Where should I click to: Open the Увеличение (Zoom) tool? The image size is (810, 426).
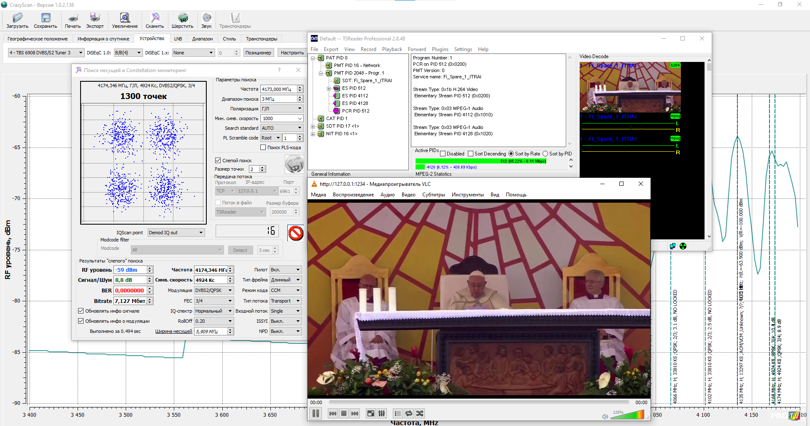pyautogui.click(x=124, y=18)
